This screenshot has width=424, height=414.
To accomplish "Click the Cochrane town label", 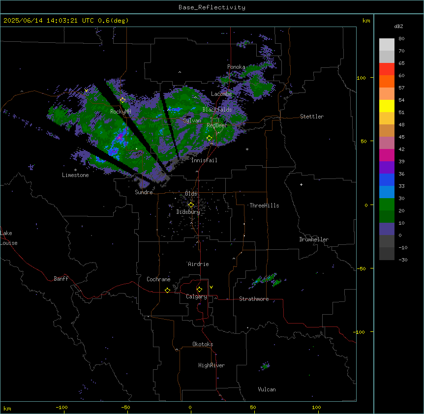I will click(x=158, y=279).
